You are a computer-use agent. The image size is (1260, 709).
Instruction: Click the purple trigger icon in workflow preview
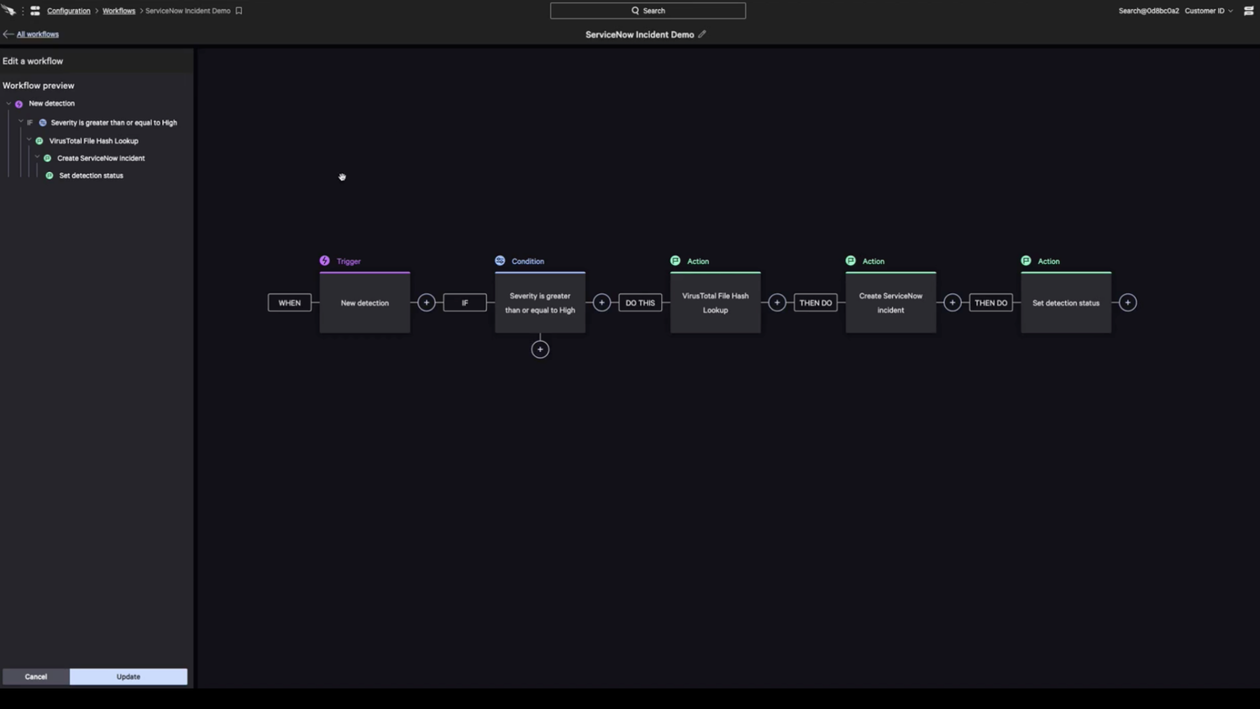(x=18, y=104)
